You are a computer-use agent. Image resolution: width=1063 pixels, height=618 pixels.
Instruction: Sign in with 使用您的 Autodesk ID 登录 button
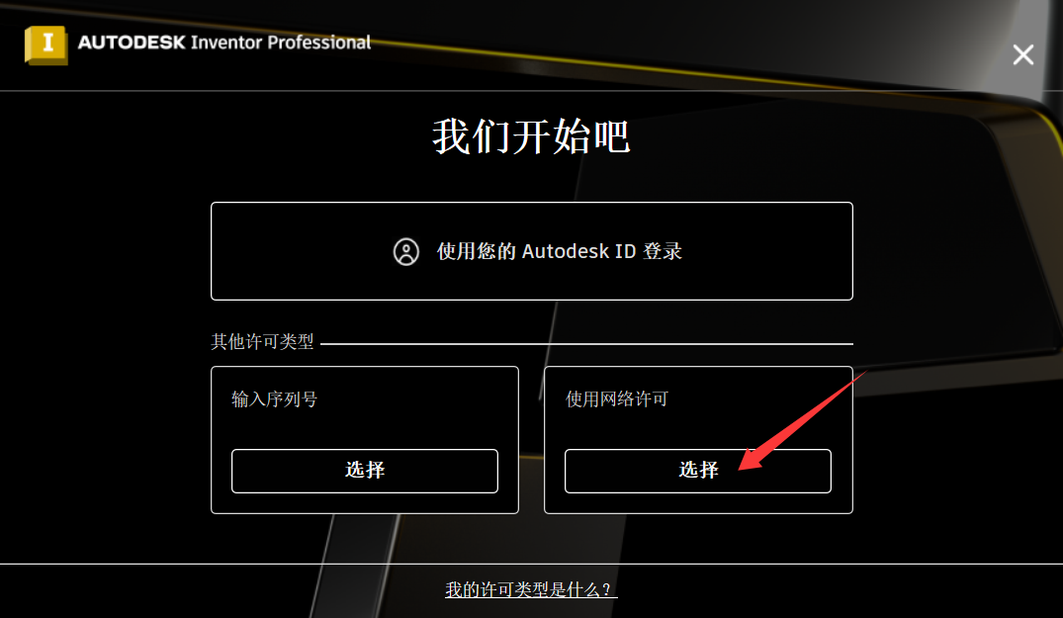pyautogui.click(x=532, y=251)
